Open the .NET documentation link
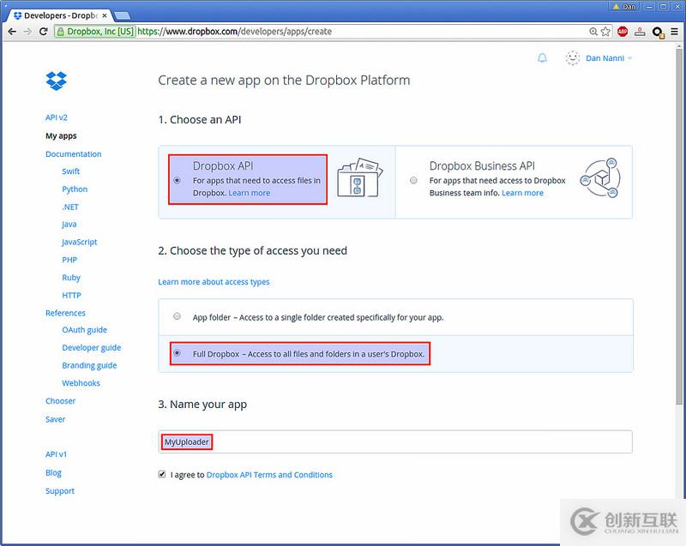686x546 pixels. tap(70, 207)
